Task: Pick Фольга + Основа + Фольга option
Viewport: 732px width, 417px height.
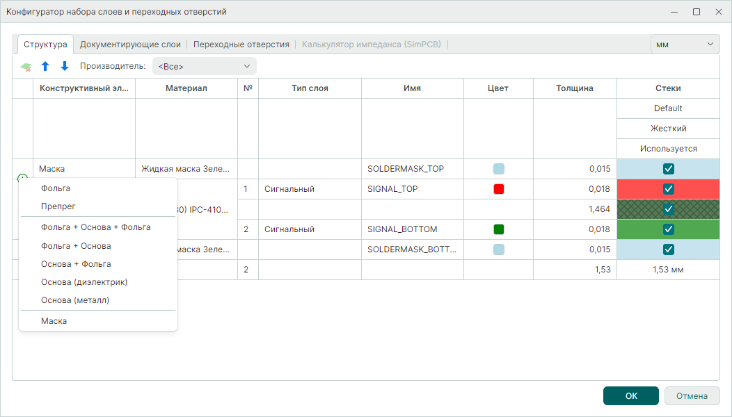Action: [95, 227]
